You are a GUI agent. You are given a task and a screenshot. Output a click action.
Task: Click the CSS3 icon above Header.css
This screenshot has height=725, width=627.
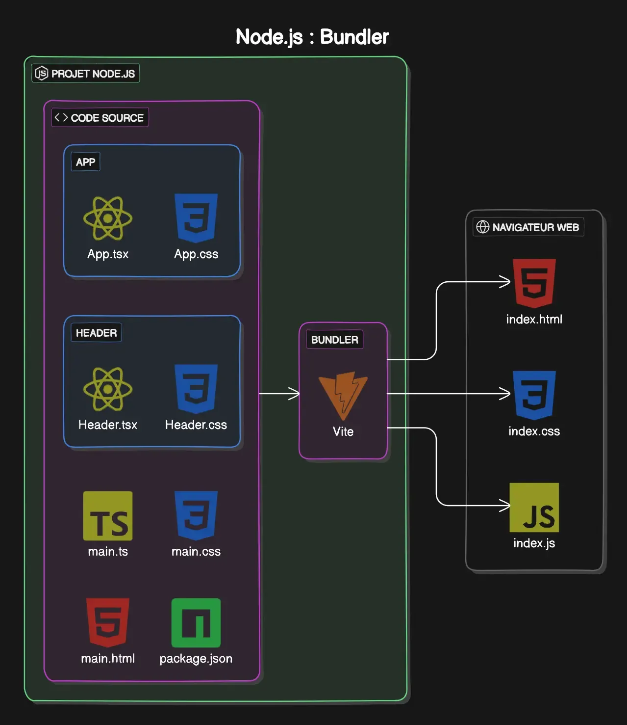coord(196,389)
